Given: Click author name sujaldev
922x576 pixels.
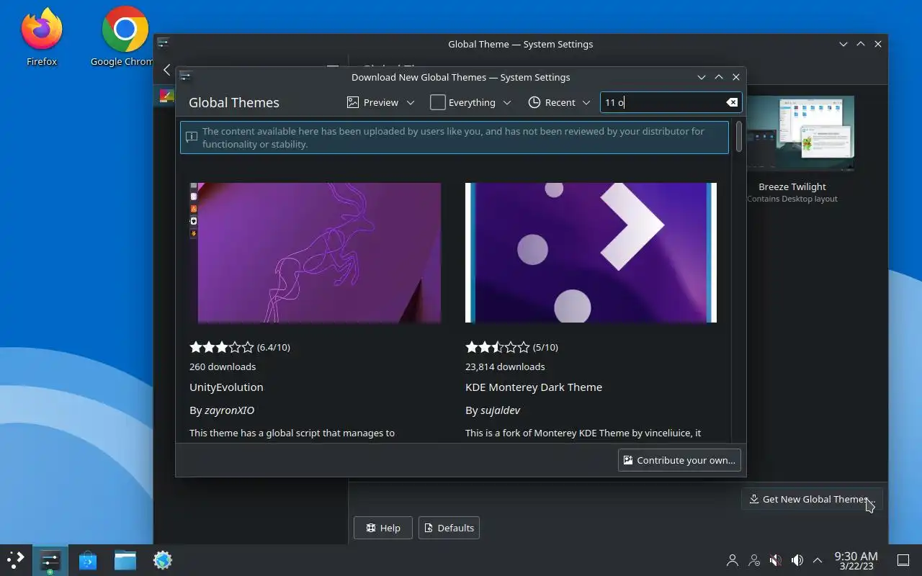Looking at the screenshot, I should (x=500, y=410).
